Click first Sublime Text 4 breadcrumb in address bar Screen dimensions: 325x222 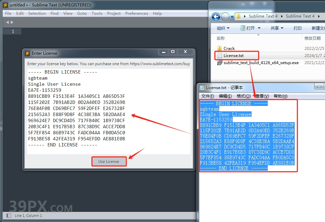click(263, 16)
